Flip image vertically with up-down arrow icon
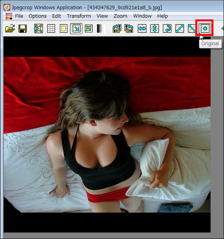This screenshot has height=239, width=224. pyautogui.click(x=154, y=29)
